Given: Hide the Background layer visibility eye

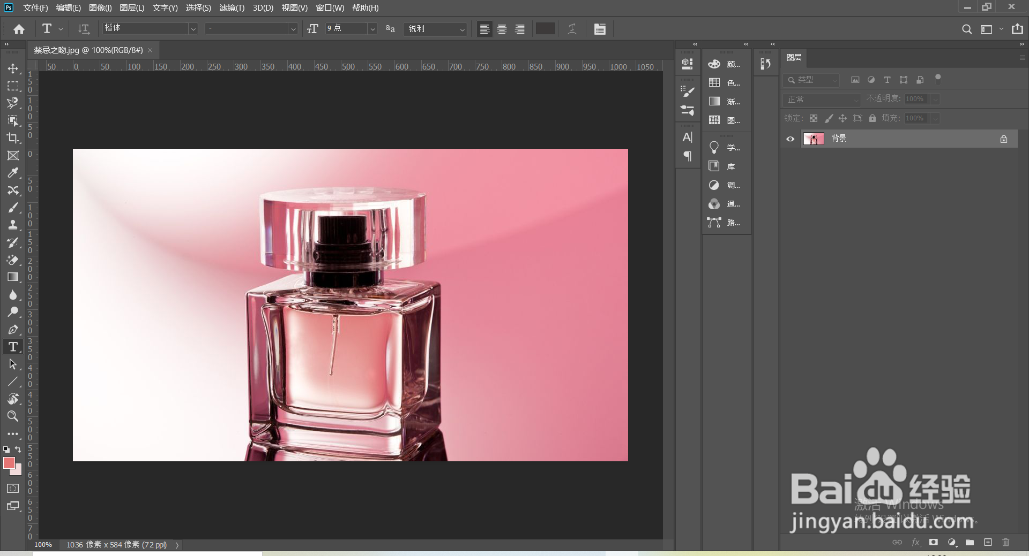Looking at the screenshot, I should tap(791, 139).
